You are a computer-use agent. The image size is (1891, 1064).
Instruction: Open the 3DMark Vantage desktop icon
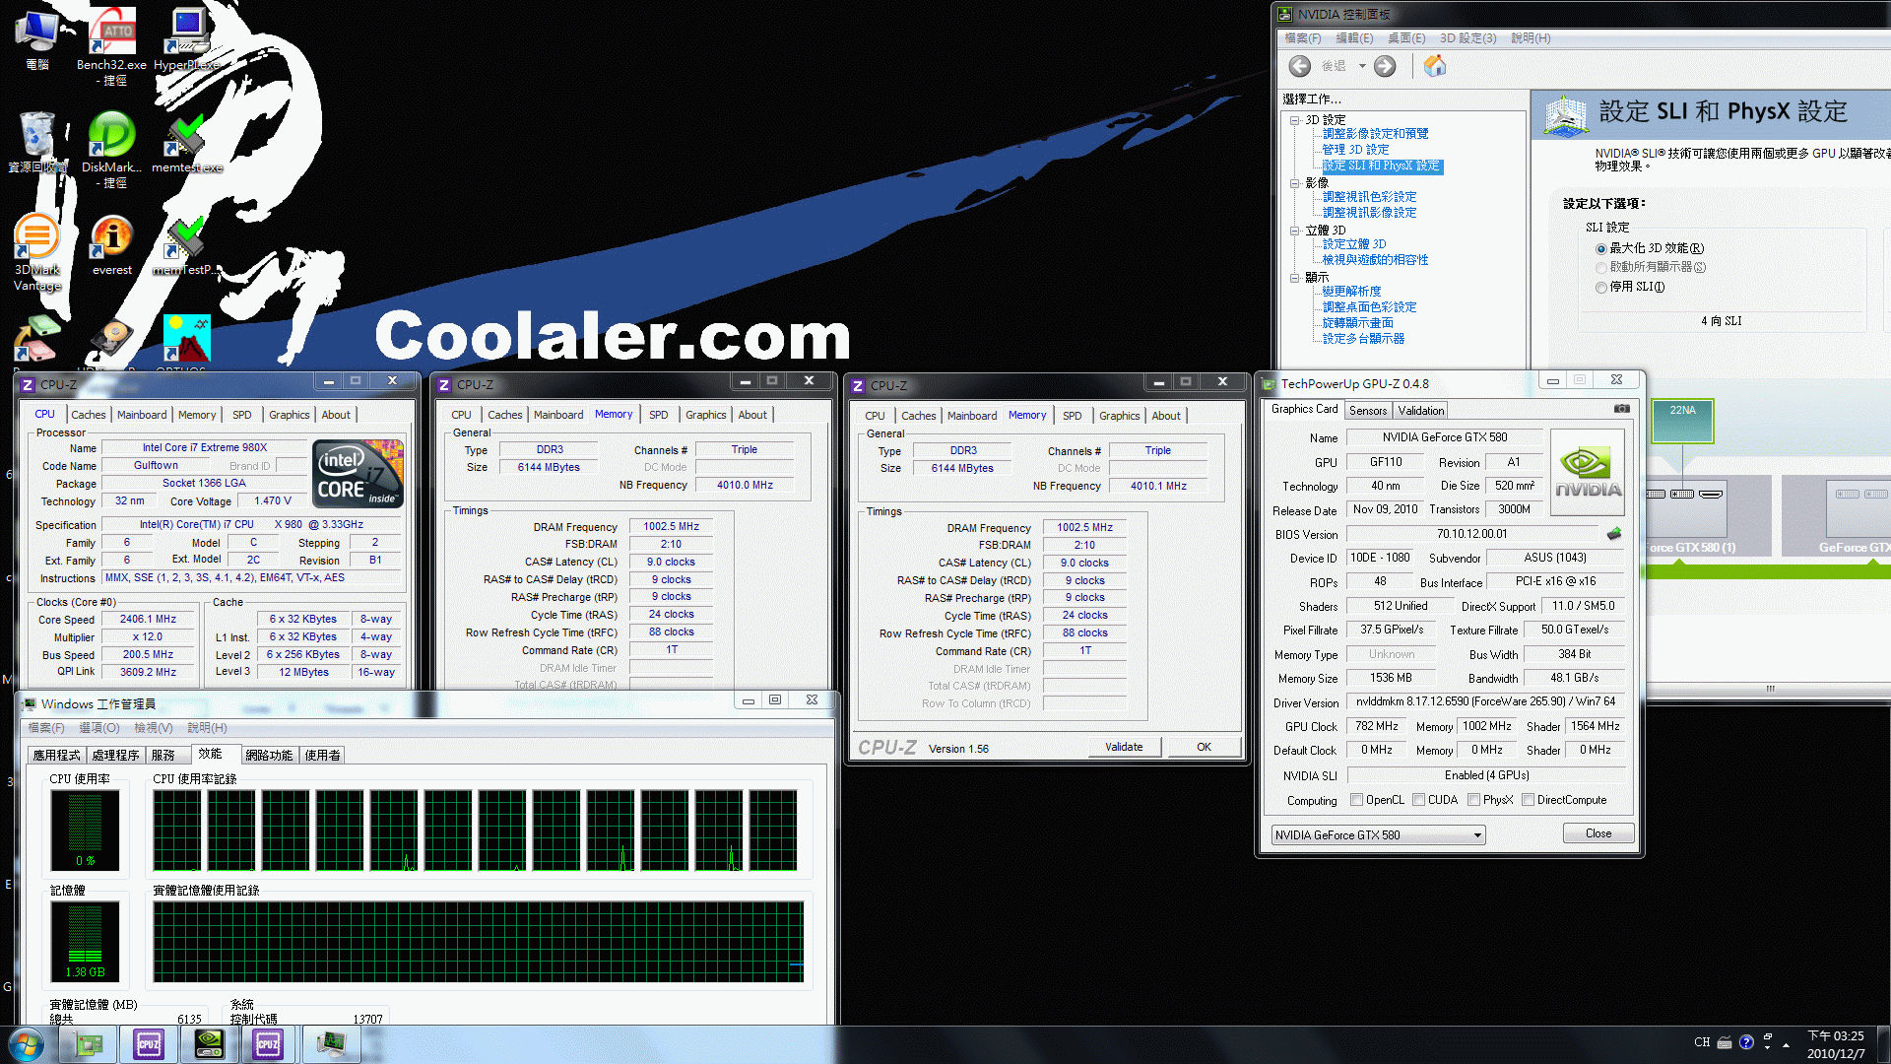click(37, 253)
